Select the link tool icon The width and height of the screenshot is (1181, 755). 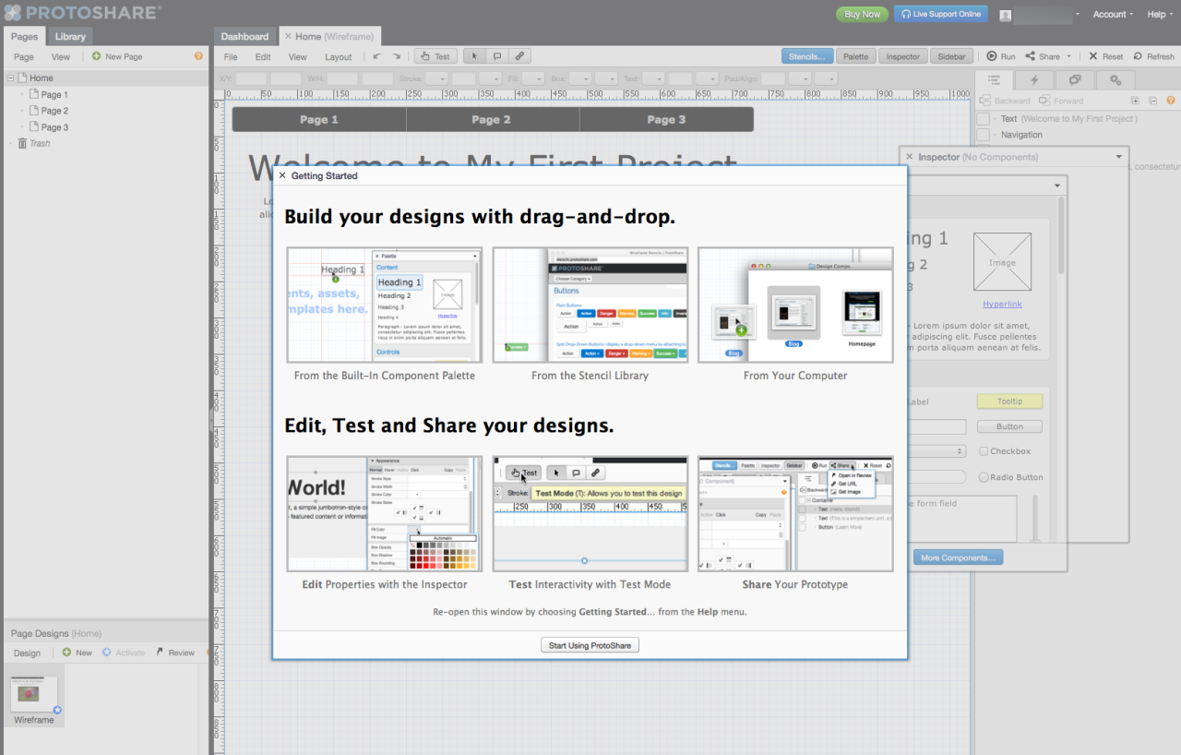pyautogui.click(x=519, y=56)
